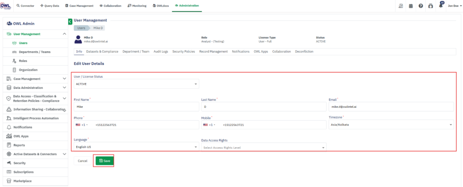This screenshot has height=187, width=463.
Task: Click into the First Name input field
Action: tap(136, 107)
